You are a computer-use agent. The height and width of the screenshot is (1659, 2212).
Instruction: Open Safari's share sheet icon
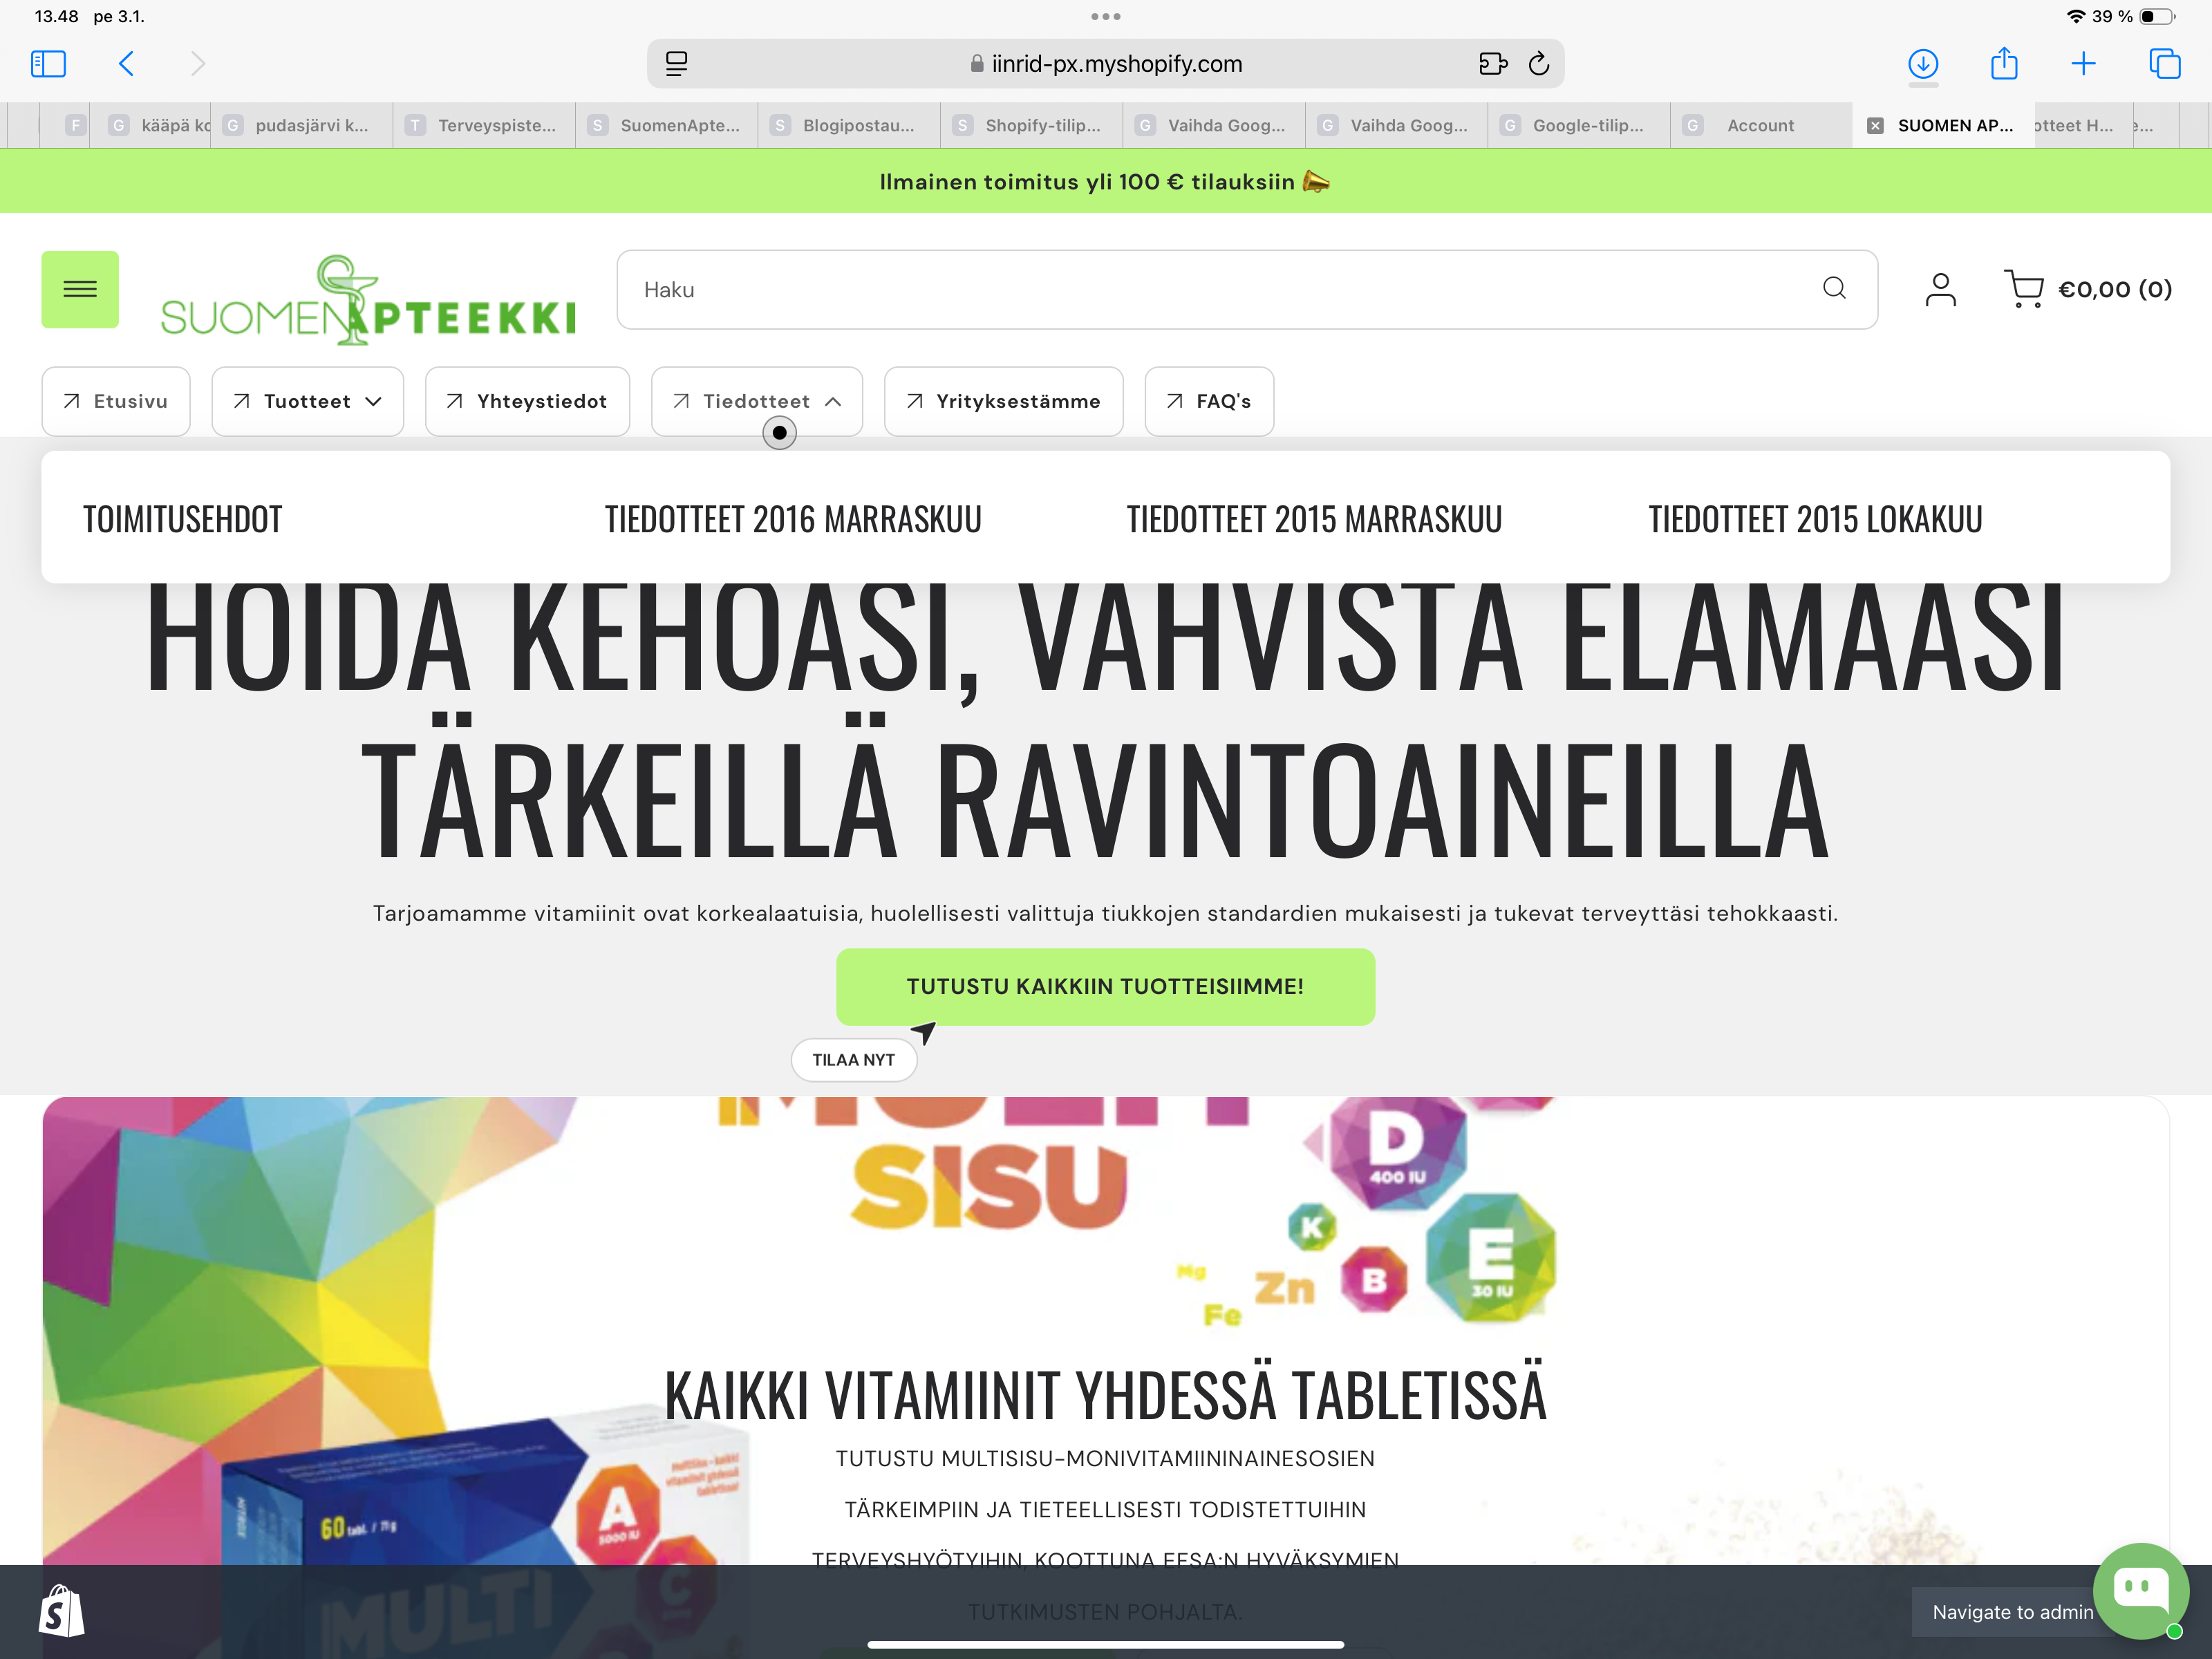2003,64
